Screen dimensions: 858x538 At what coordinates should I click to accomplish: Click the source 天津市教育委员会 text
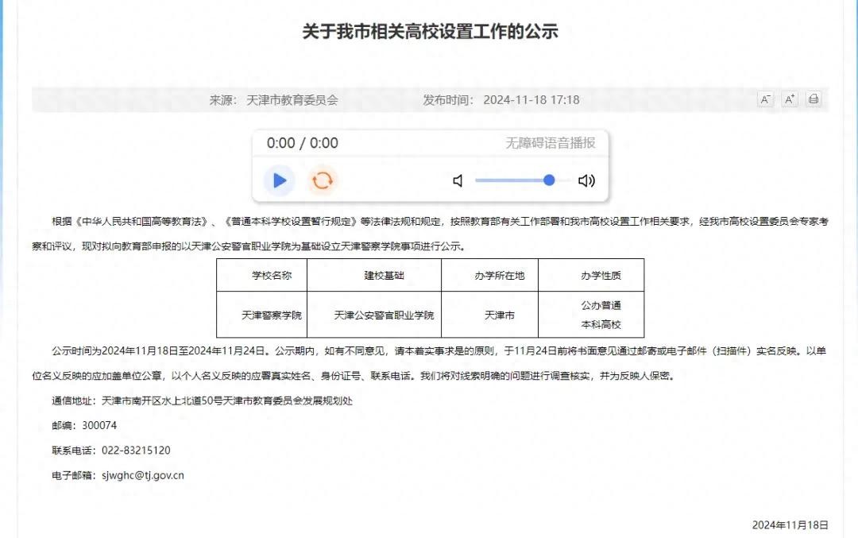coord(292,100)
